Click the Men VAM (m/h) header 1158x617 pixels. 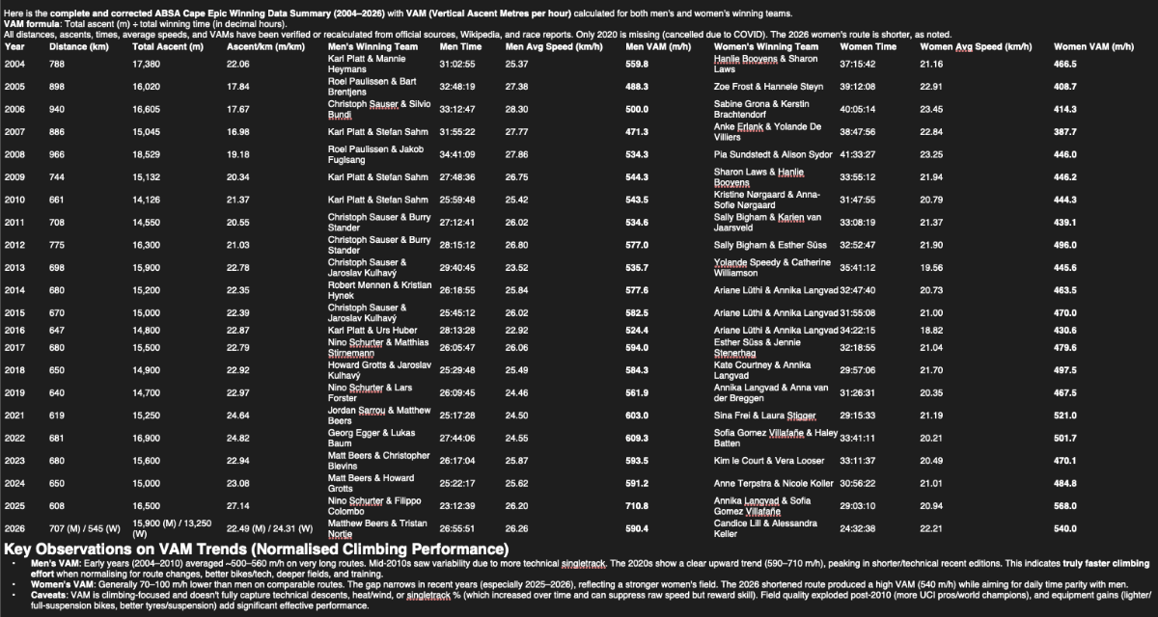(x=658, y=46)
